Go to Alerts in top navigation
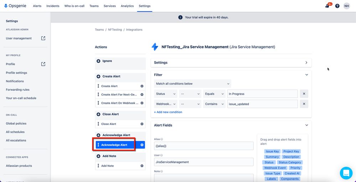The width and height of the screenshot is (356, 182). tap(37, 6)
